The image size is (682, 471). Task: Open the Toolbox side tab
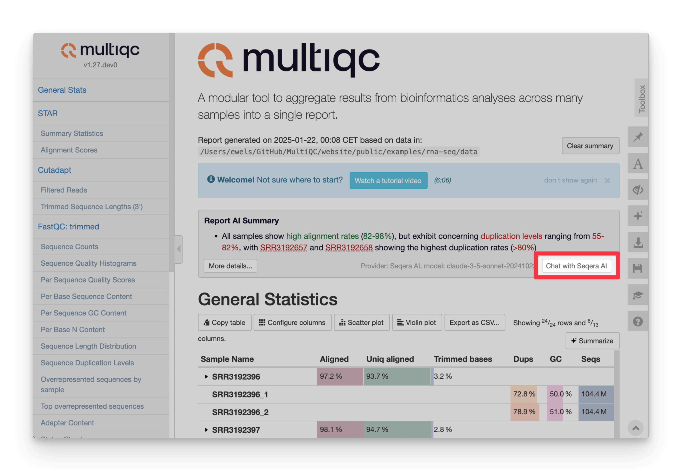[642, 99]
